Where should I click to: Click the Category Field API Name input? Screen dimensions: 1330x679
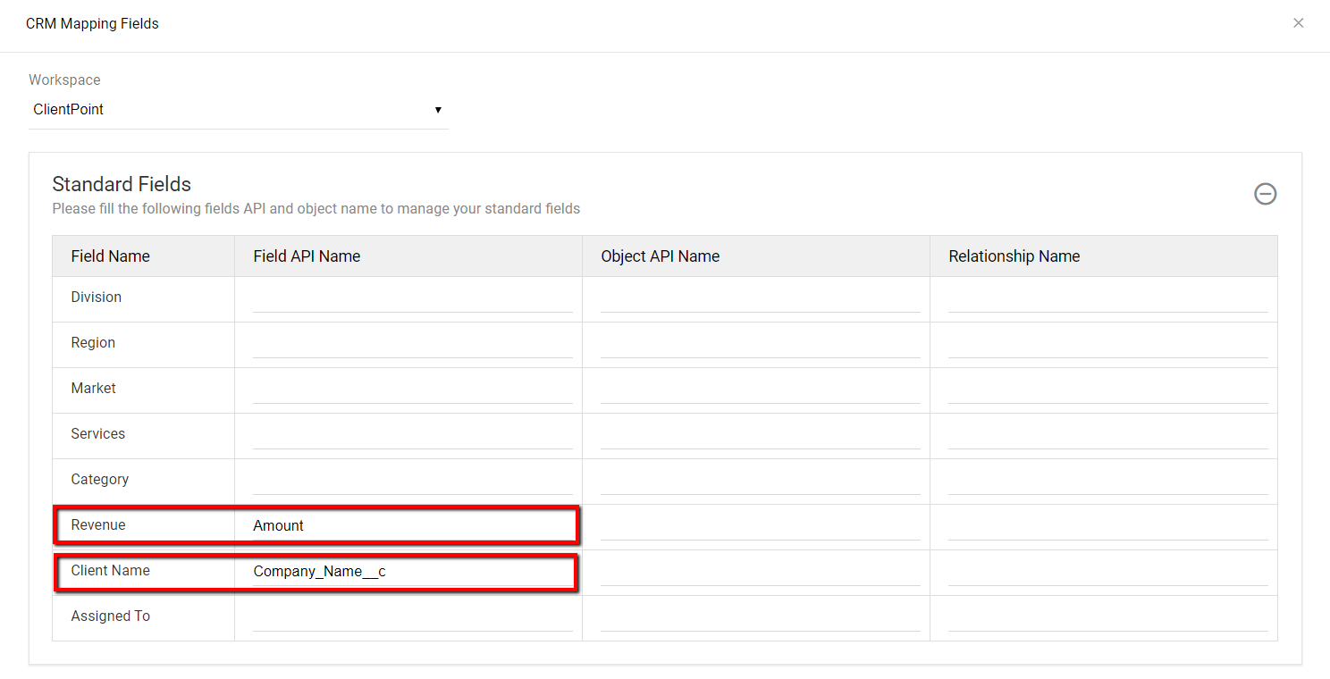(x=412, y=480)
